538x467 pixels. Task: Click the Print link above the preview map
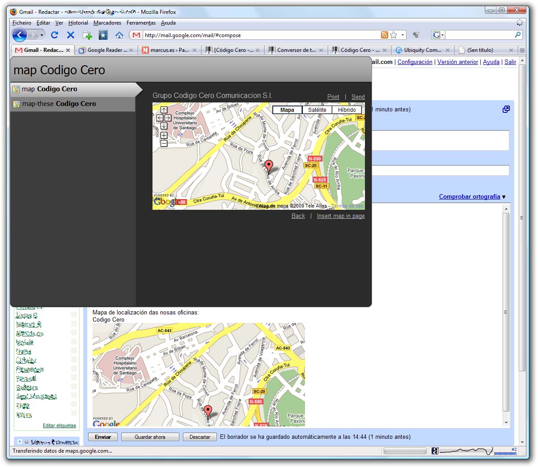pyautogui.click(x=333, y=97)
